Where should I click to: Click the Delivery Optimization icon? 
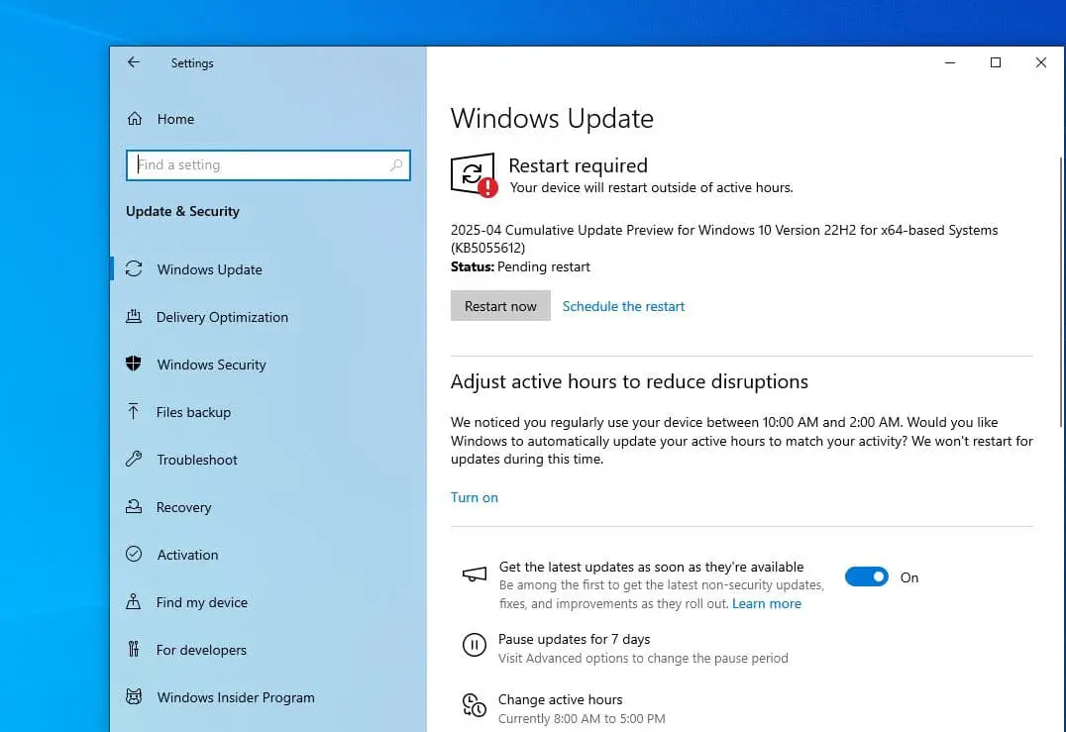[x=134, y=317]
